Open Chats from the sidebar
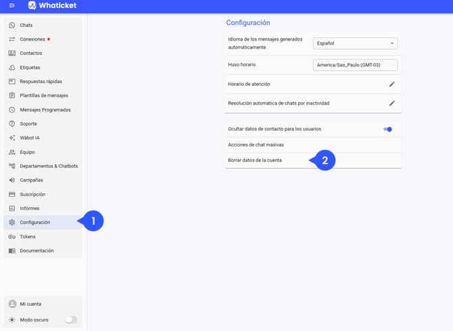 pyautogui.click(x=43, y=25)
